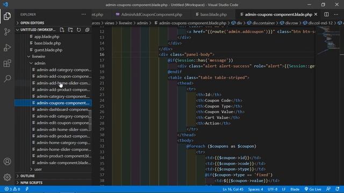Click the New Folder icon in Explorer
The height and width of the screenshot is (193, 344).
[70, 30]
